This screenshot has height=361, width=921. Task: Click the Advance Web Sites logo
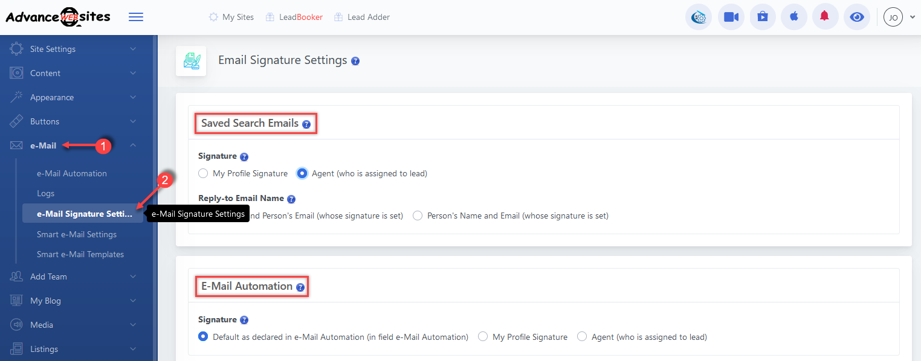click(58, 17)
